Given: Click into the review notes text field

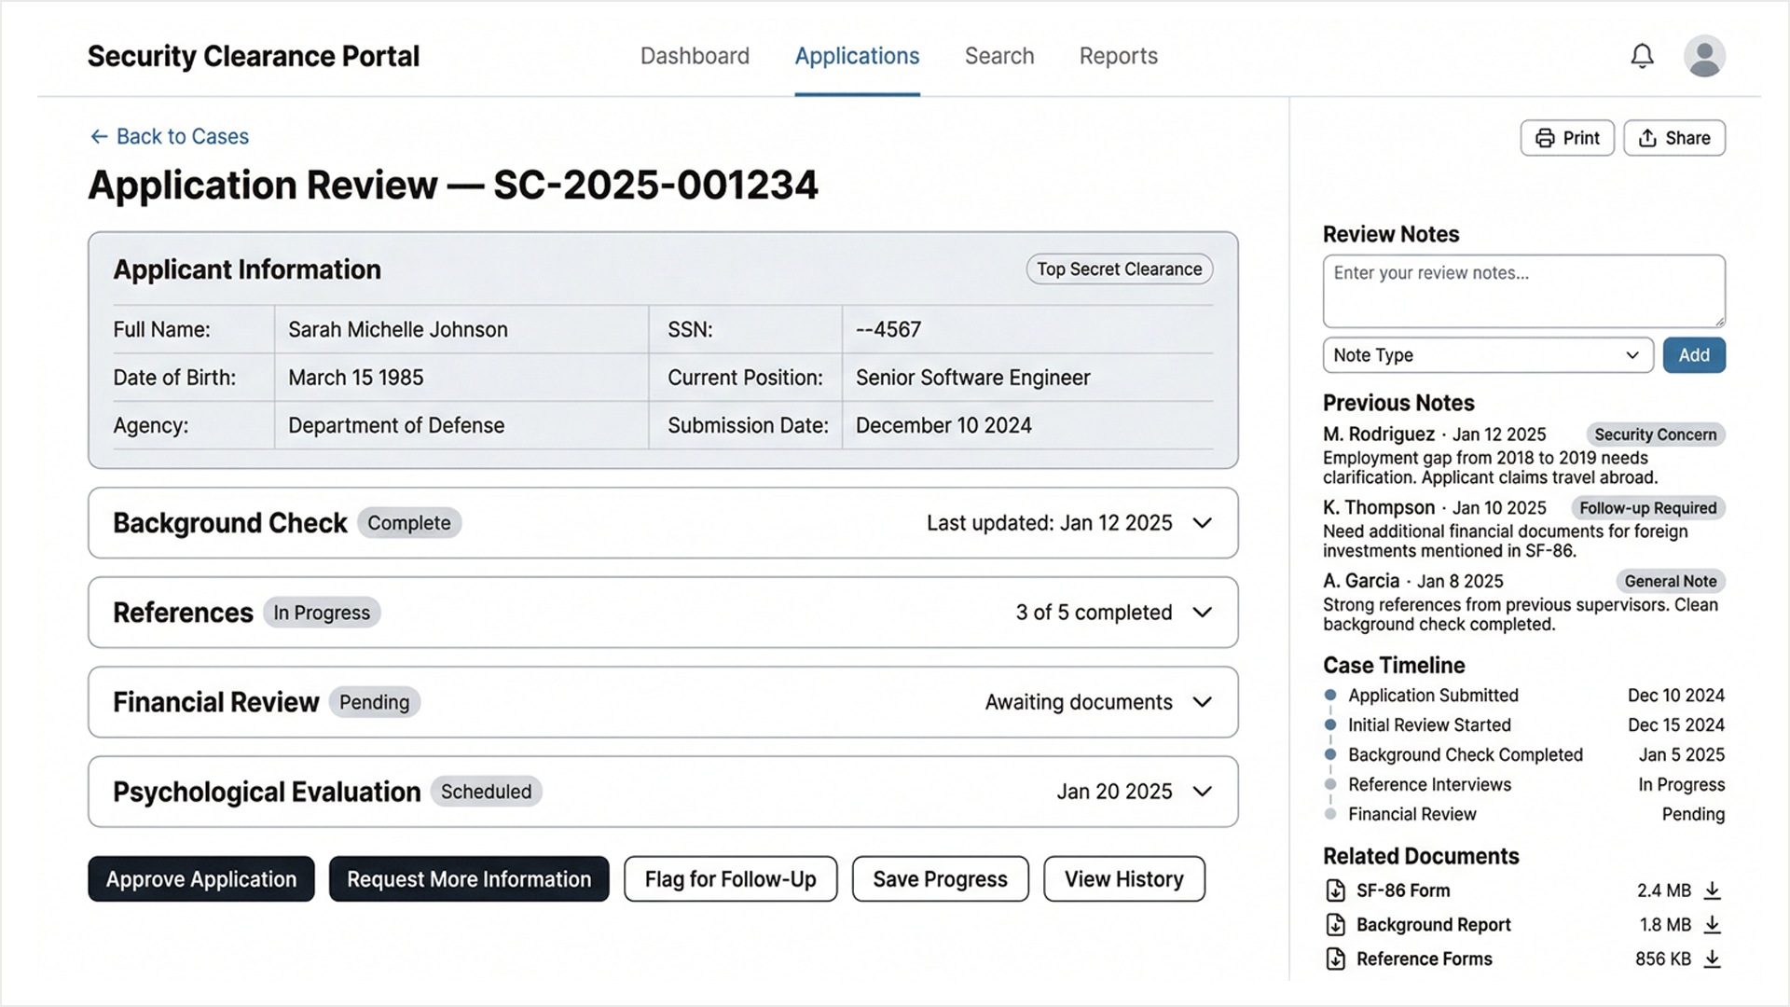Looking at the screenshot, I should pos(1522,291).
